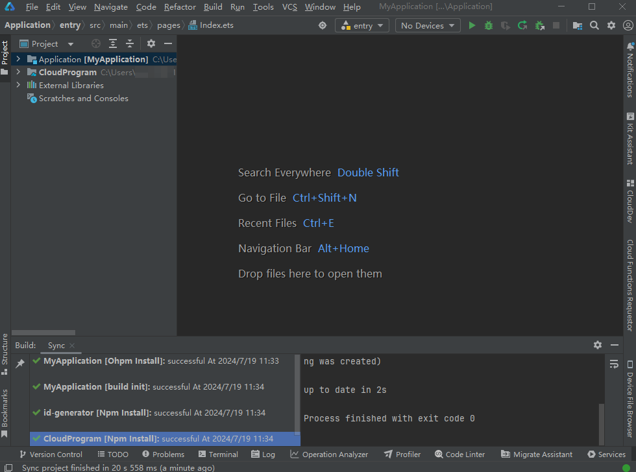Open Code Linter tool window
Viewport: 636px width, 472px height.
[x=459, y=454]
